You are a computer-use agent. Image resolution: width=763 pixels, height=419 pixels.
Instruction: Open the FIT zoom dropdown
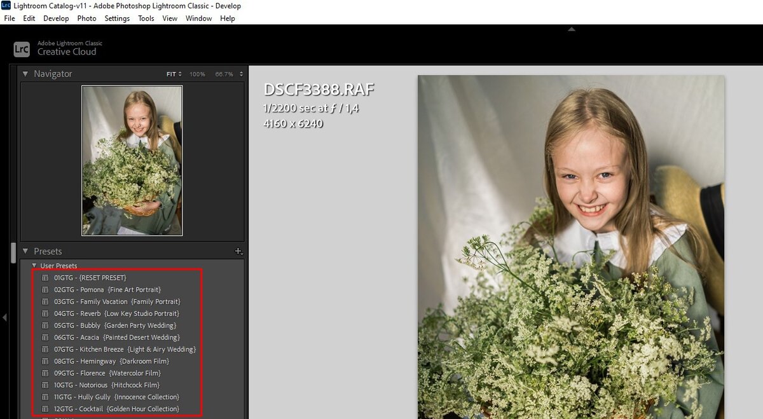tap(174, 74)
